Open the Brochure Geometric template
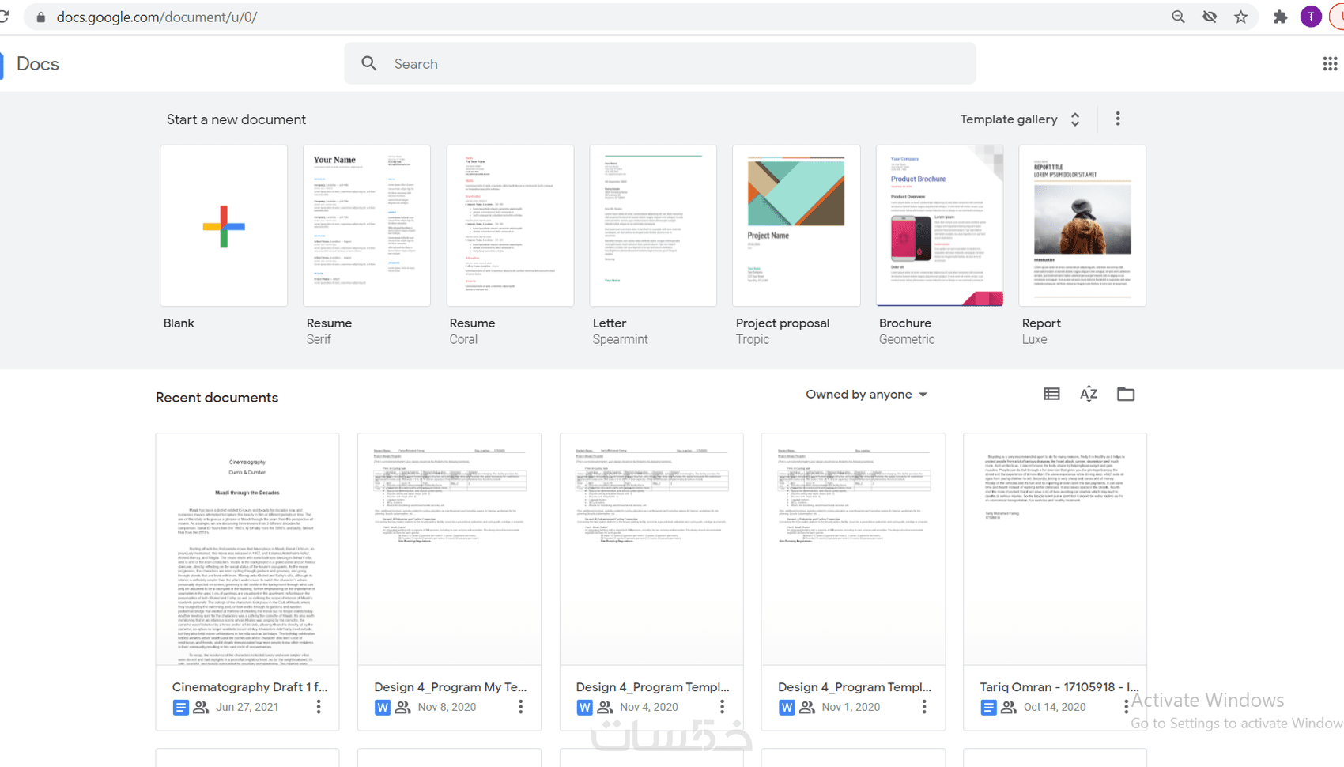The height and width of the screenshot is (767, 1344). point(939,225)
